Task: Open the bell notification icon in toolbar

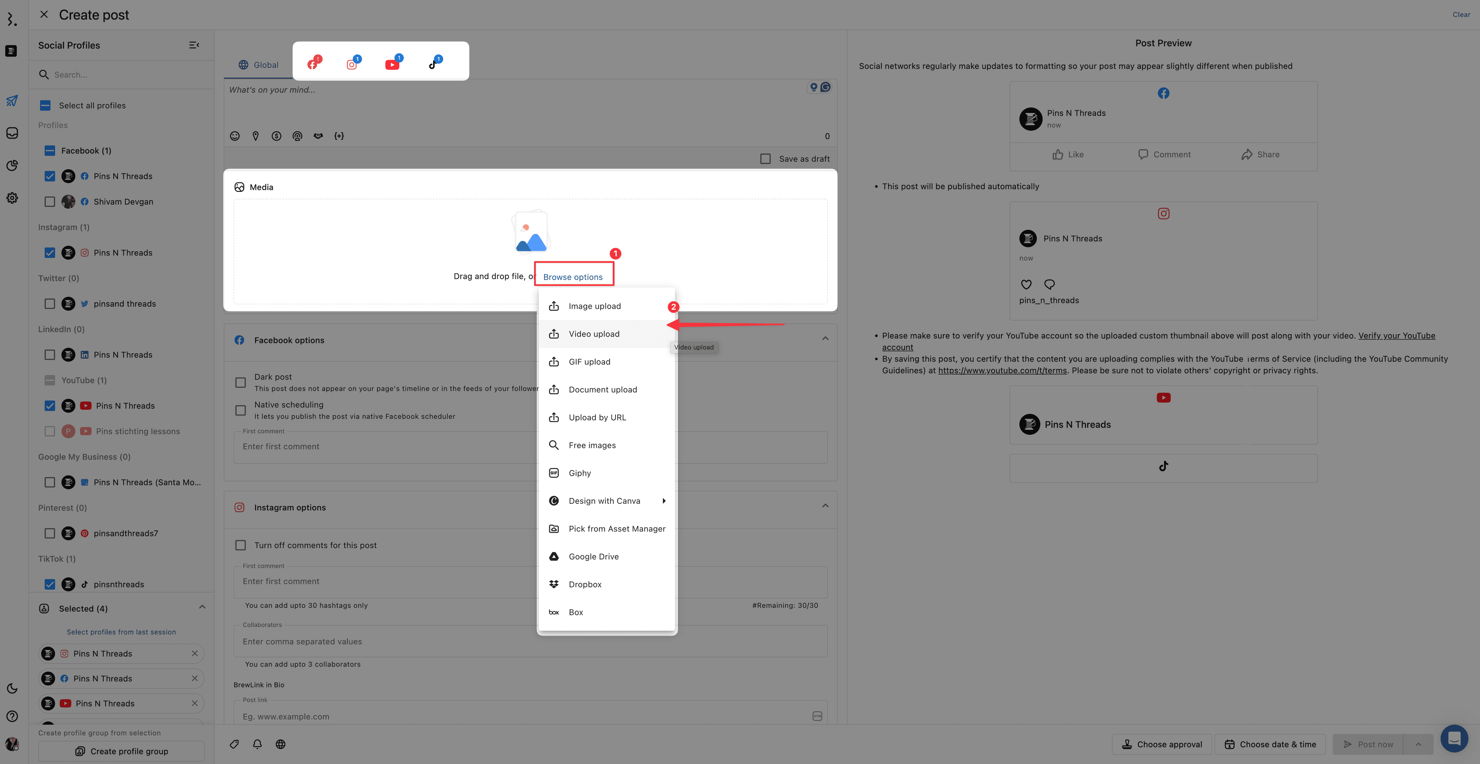Action: [x=257, y=744]
